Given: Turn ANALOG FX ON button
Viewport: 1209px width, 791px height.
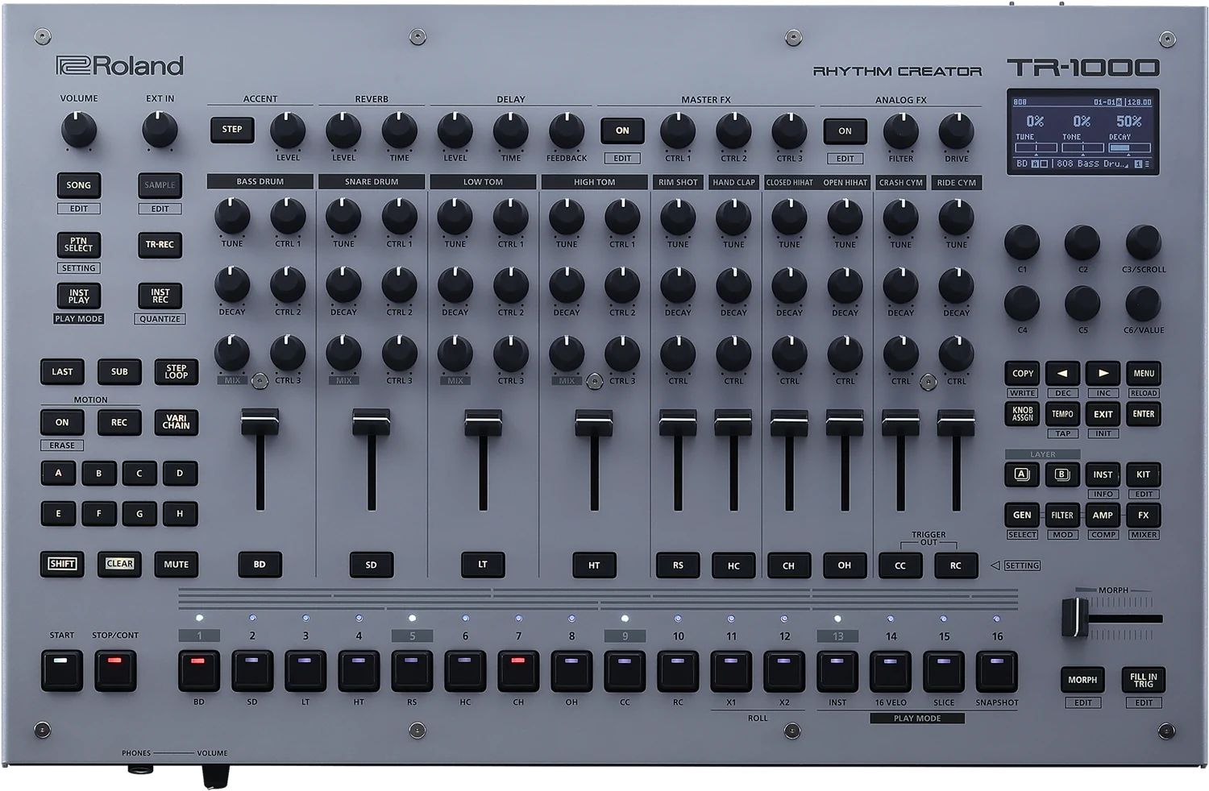Looking at the screenshot, I should 845,130.
